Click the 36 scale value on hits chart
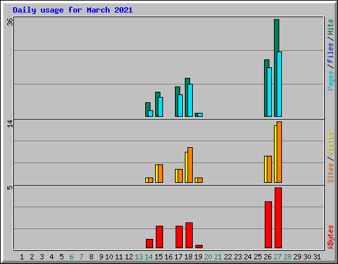Viewport: 338px width, 264px height. [10, 22]
